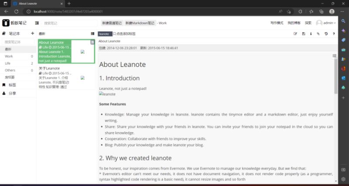Open Edge sidebar tools briefcase icon
349x186 pixels.
(x=343, y=50)
